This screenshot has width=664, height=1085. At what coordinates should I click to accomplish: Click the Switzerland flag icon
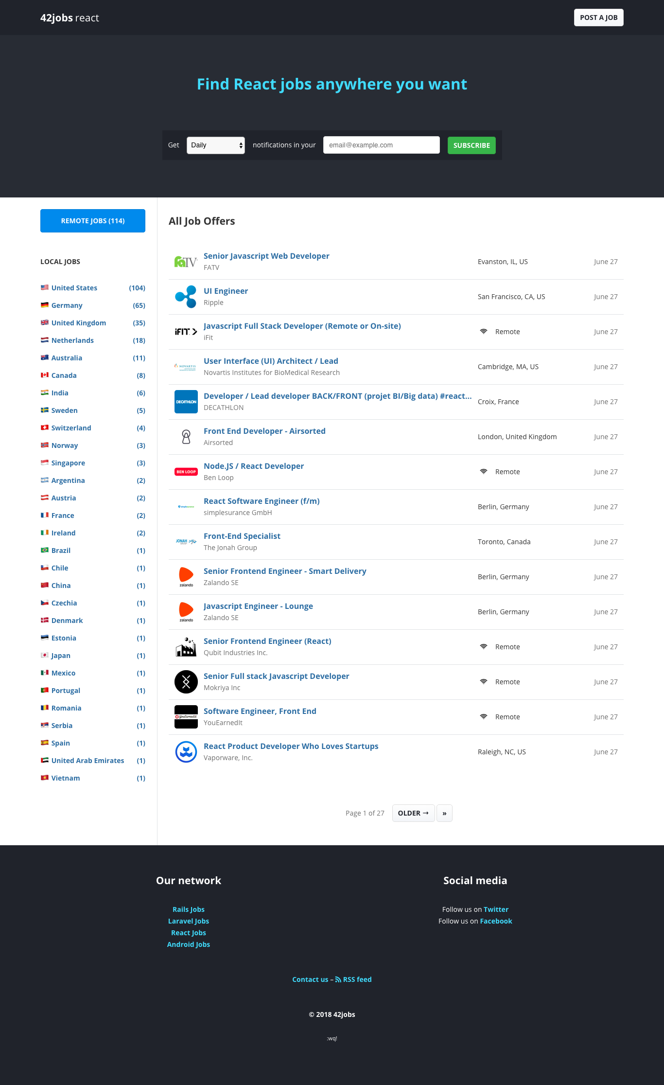(45, 427)
